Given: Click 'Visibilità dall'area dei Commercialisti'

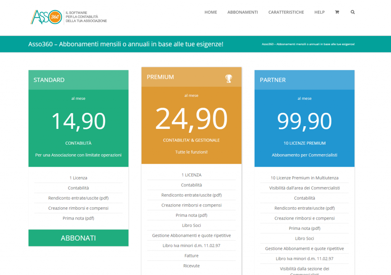Looking at the screenshot, I should click(304, 188).
